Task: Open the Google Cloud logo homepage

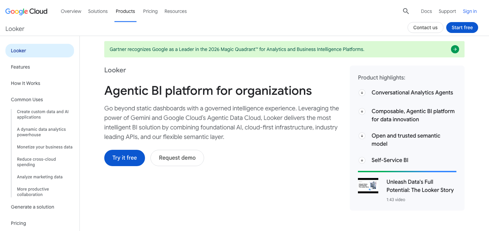Action: [x=26, y=11]
